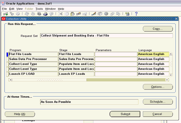Click Parameters field for Sales Data Pre Processor

116,59
